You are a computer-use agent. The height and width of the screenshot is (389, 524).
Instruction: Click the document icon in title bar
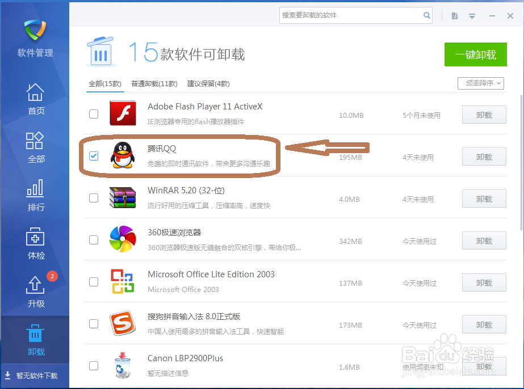[x=455, y=16]
